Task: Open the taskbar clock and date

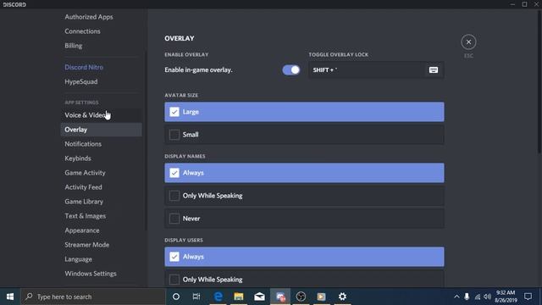Action: coord(506,297)
